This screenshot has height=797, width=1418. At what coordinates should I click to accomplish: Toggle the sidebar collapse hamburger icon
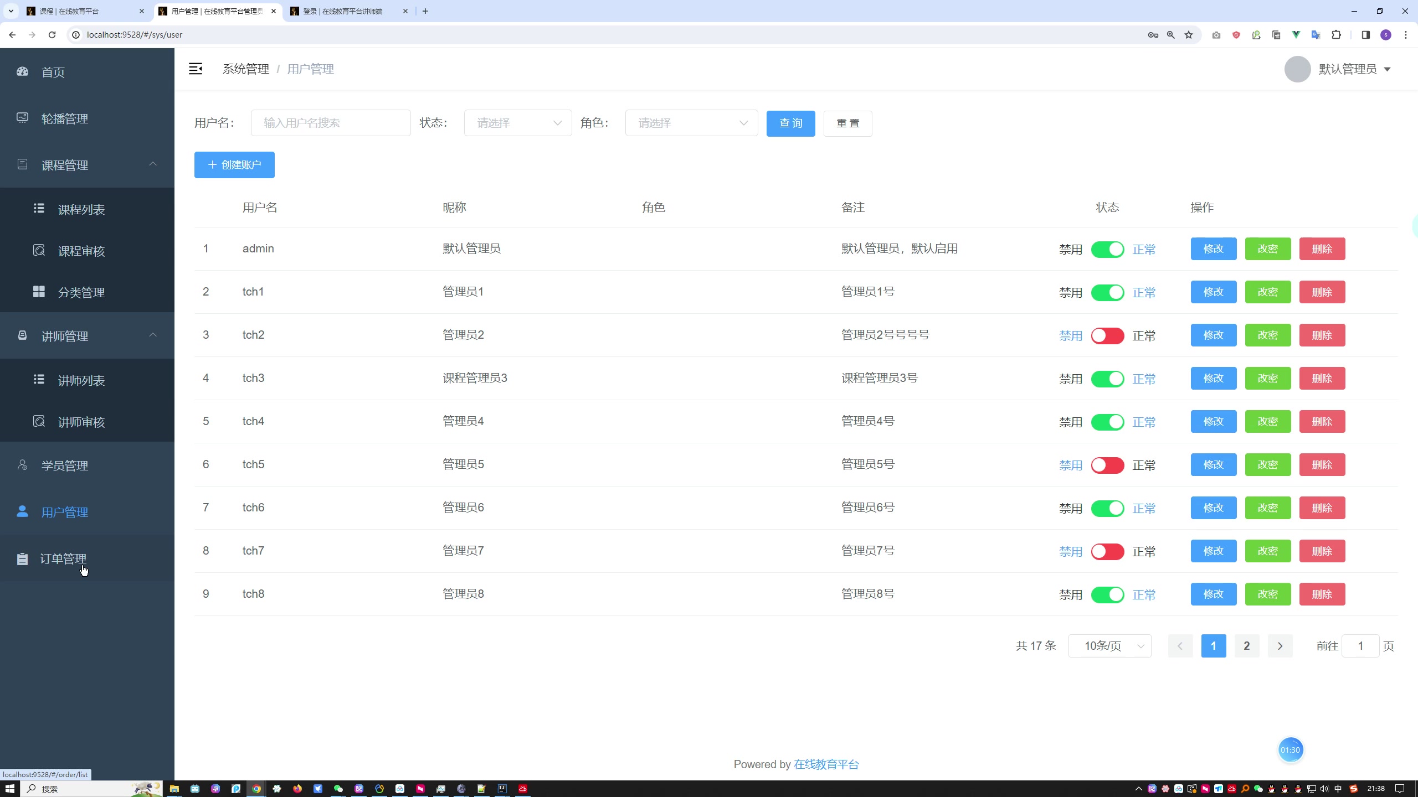196,69
